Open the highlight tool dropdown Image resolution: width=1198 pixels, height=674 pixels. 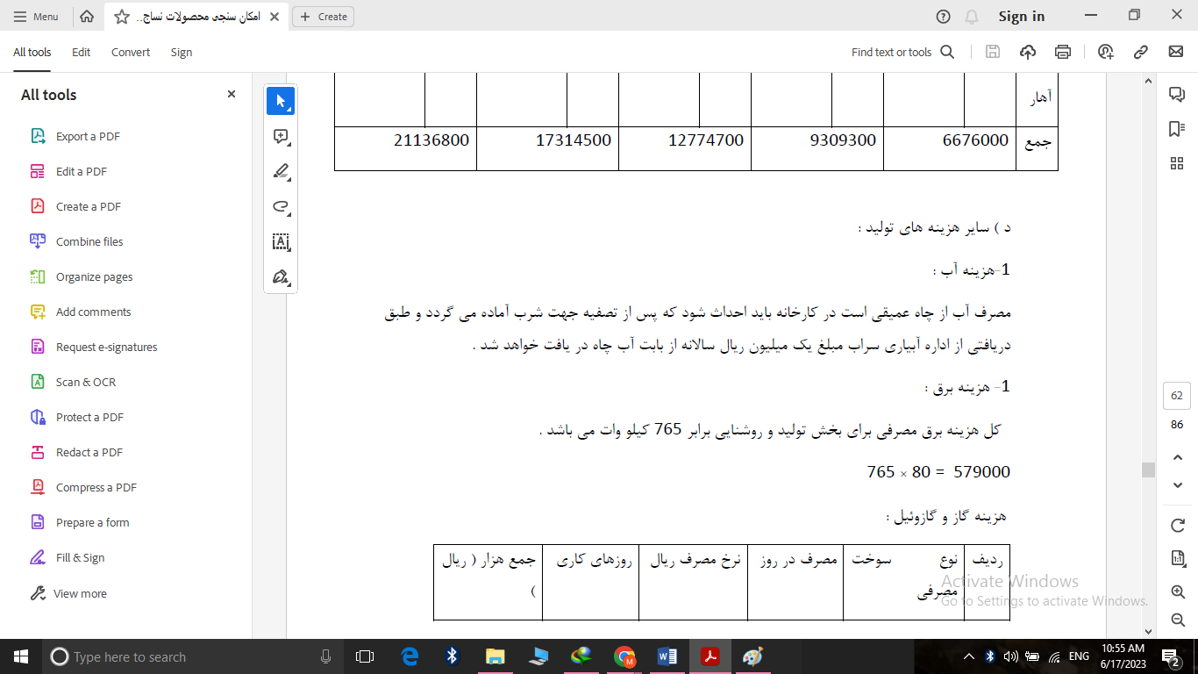tap(290, 182)
